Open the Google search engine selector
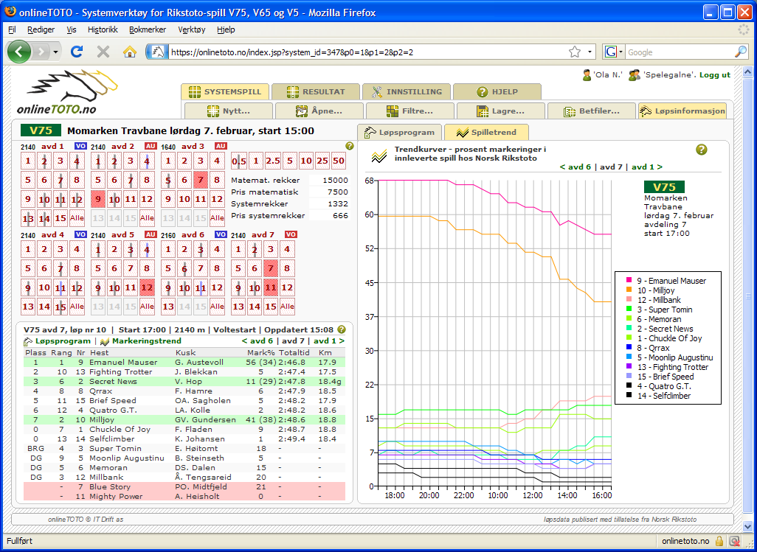Image resolution: width=757 pixels, height=552 pixels. [614, 52]
